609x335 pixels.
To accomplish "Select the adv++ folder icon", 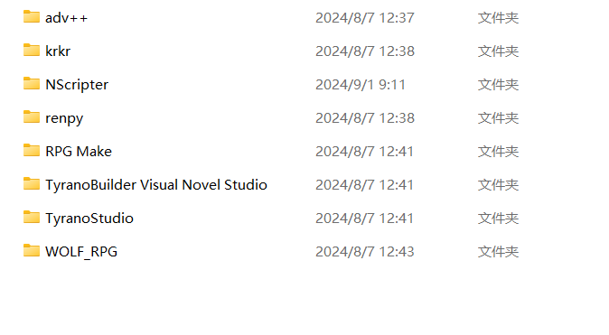I will pos(32,16).
